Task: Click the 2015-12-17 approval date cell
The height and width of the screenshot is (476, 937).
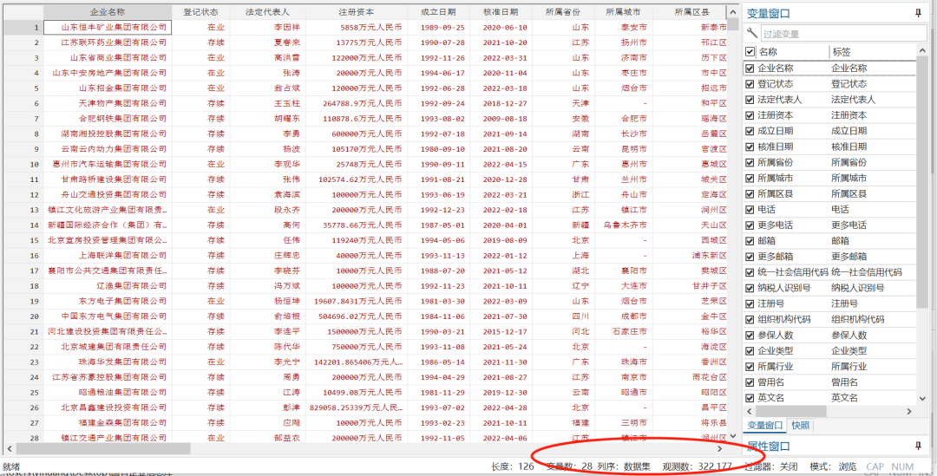Action: 501,331
